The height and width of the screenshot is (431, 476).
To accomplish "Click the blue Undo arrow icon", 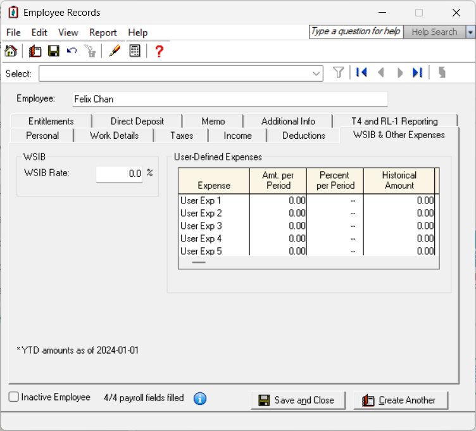I will coord(72,51).
